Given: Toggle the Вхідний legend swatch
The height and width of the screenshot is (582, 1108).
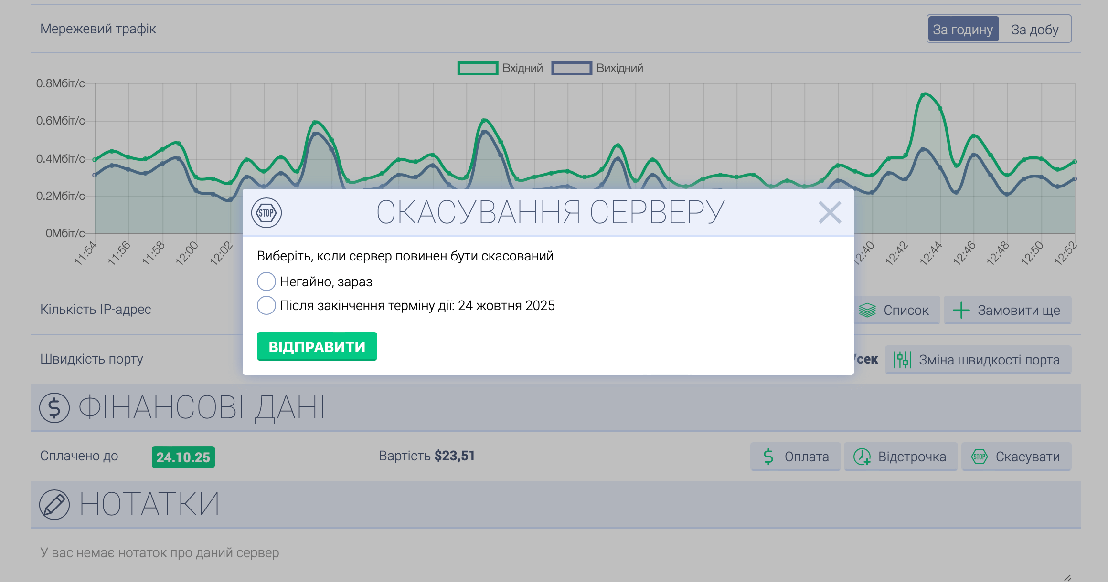Looking at the screenshot, I should (478, 68).
